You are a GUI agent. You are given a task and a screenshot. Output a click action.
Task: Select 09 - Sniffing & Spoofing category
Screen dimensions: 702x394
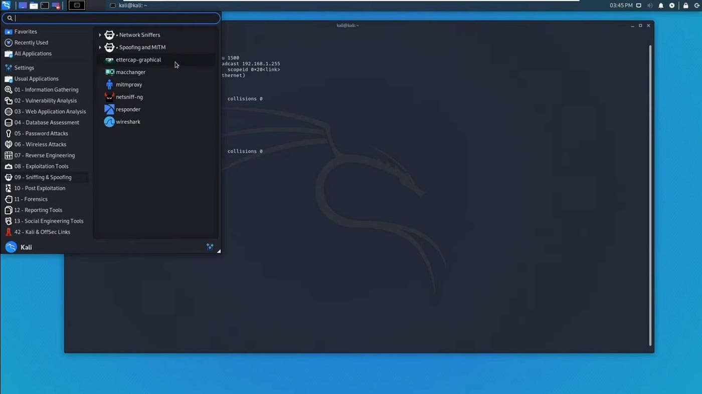click(x=46, y=177)
